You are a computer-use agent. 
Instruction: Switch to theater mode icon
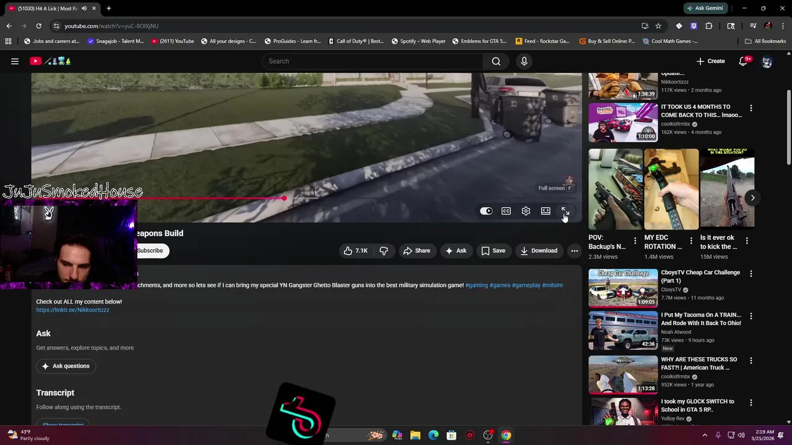(546, 211)
